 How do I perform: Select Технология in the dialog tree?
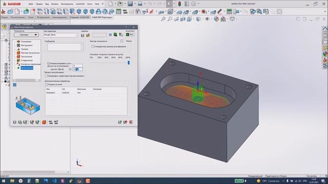[x=27, y=57]
